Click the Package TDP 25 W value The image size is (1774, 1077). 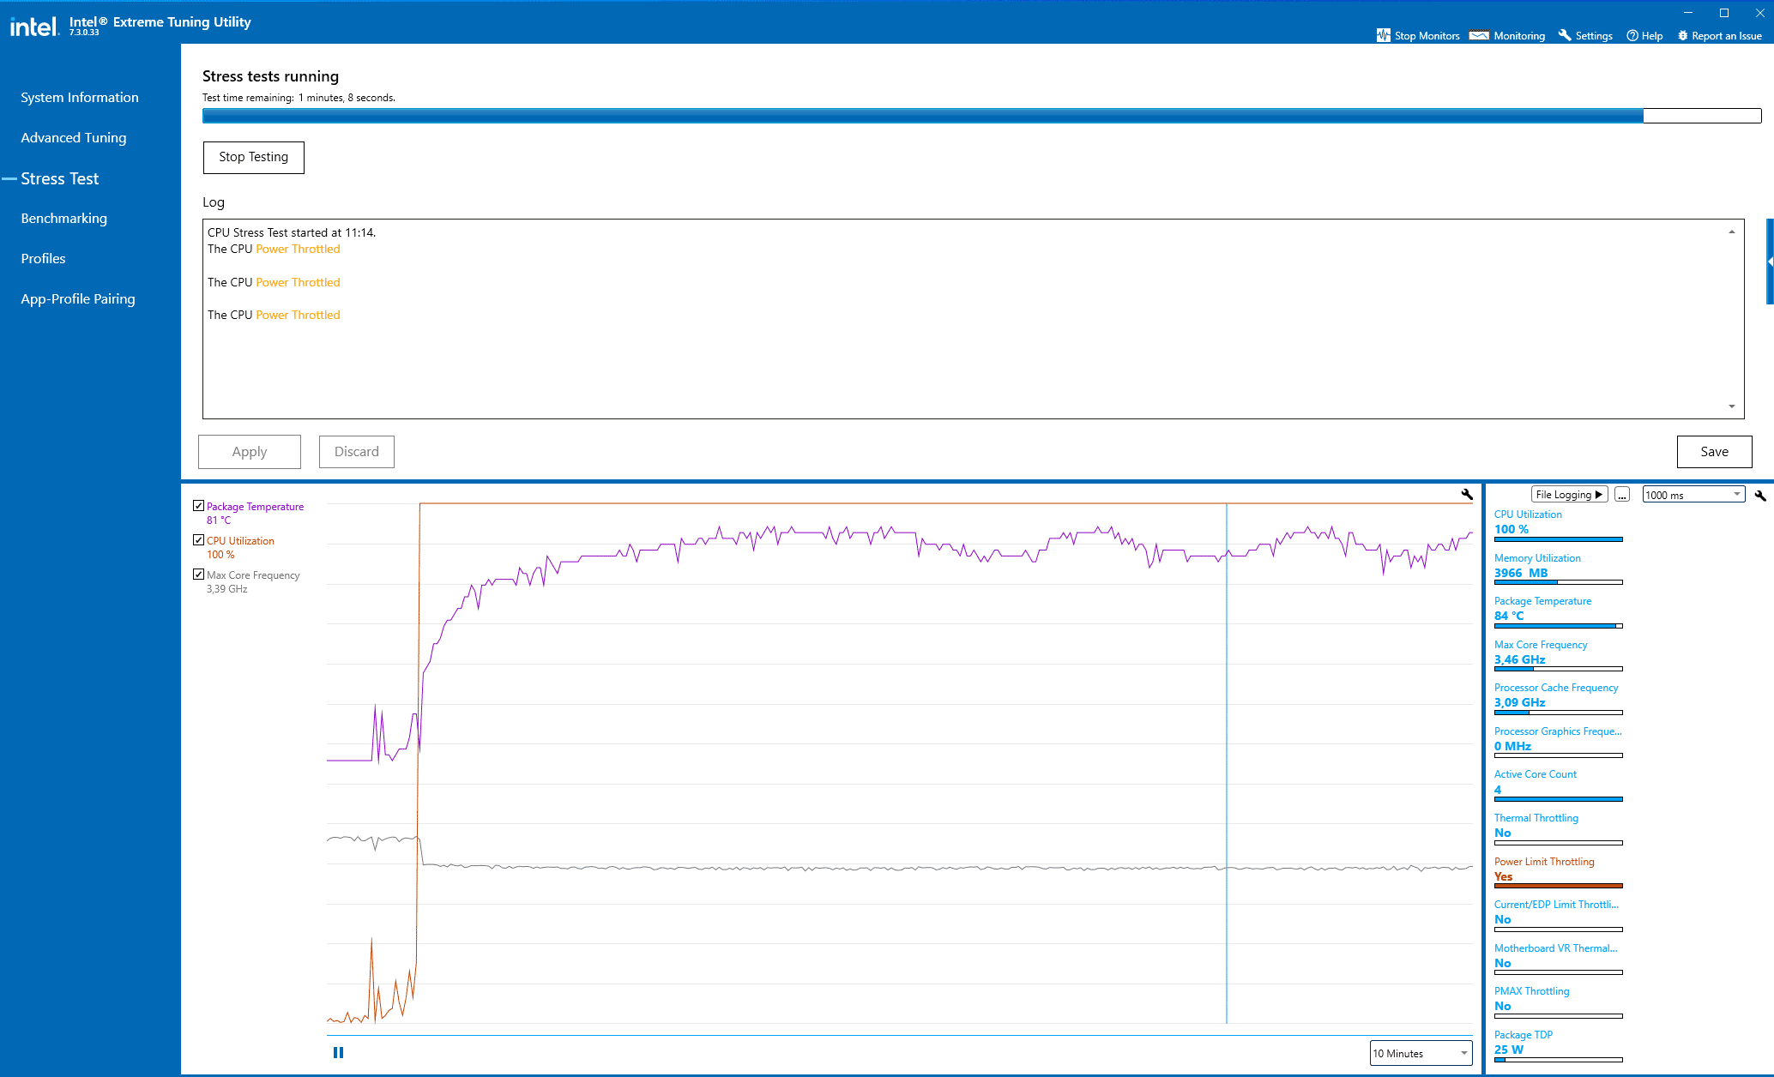1509,1050
